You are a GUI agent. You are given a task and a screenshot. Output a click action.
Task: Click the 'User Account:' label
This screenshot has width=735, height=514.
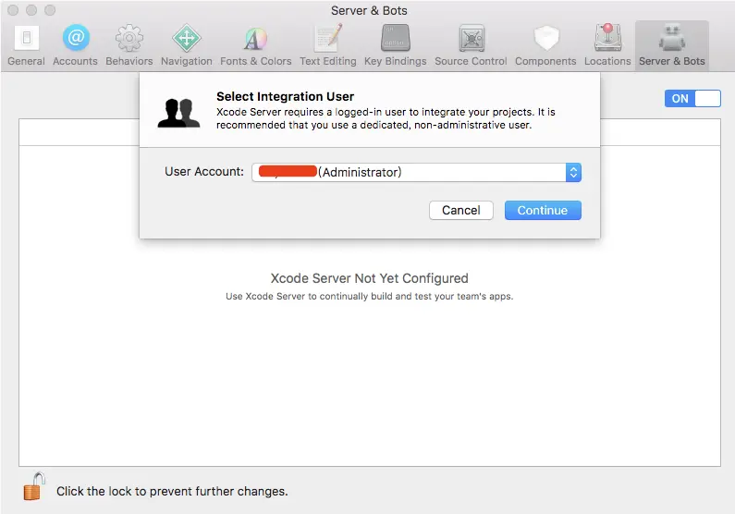(204, 172)
